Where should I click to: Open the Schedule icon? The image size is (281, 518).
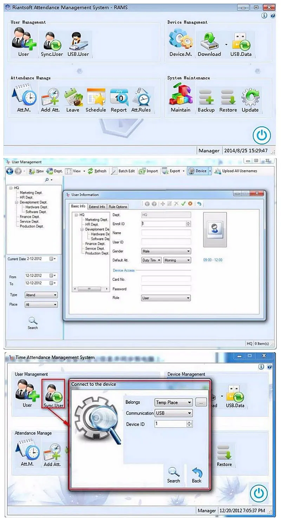tap(96, 99)
